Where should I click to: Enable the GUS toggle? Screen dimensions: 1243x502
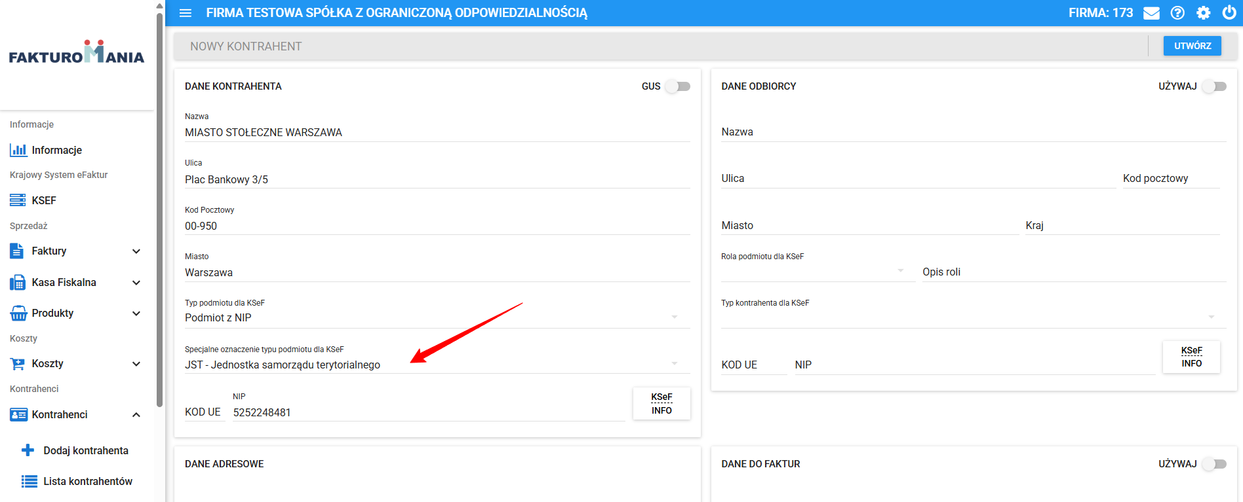click(x=678, y=86)
